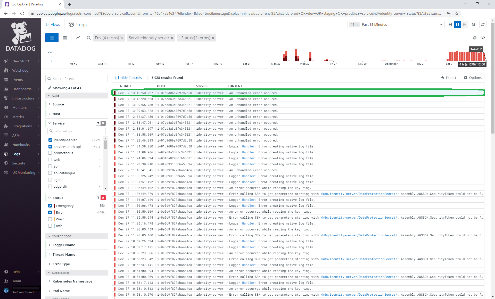Select the list view icon

click(52, 38)
